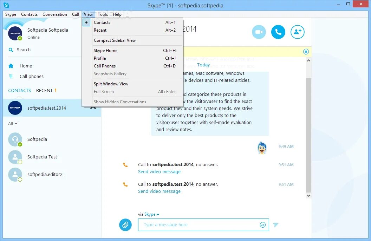Select softpedia.test.2014 in contact list
Viewport: 371px width, 241px height.
point(52,108)
